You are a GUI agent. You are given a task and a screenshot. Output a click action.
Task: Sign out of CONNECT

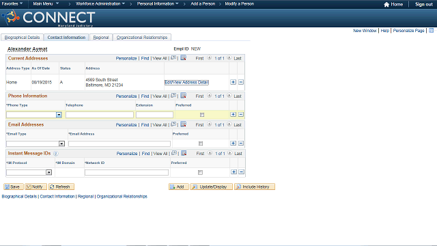click(423, 5)
